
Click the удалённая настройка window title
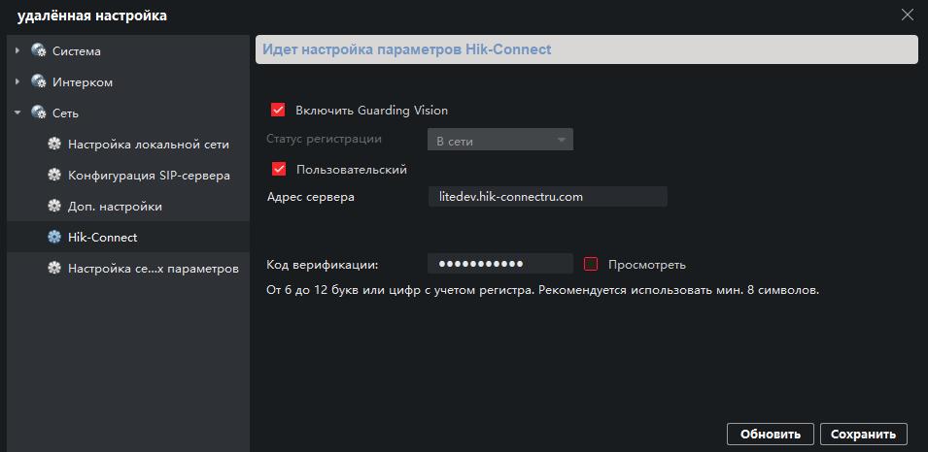point(92,16)
